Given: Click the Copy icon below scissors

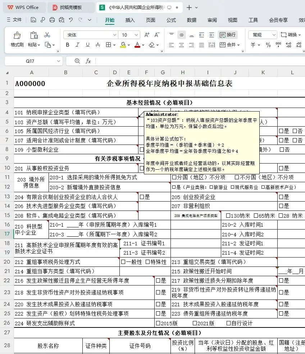Looking at the screenshot, I should [48, 45].
